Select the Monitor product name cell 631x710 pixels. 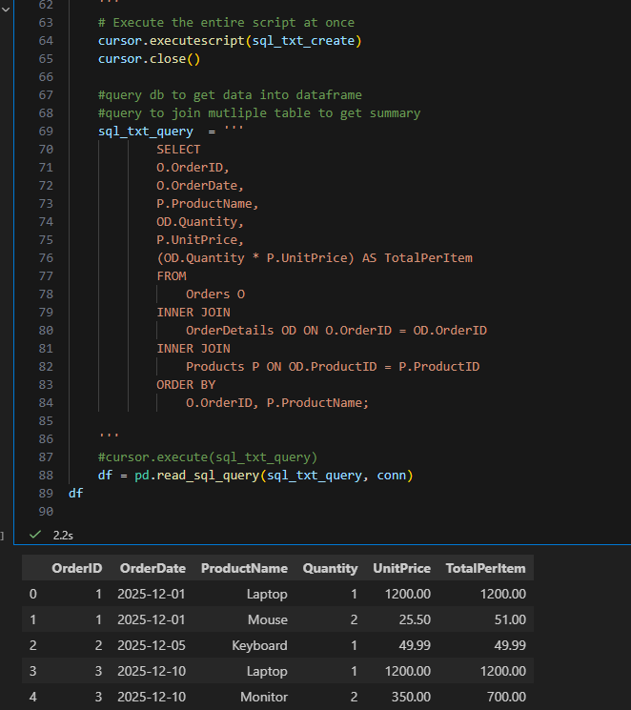coord(264,697)
